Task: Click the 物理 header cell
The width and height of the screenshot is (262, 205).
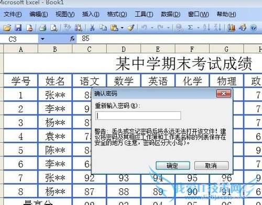Action: [x=226, y=81]
